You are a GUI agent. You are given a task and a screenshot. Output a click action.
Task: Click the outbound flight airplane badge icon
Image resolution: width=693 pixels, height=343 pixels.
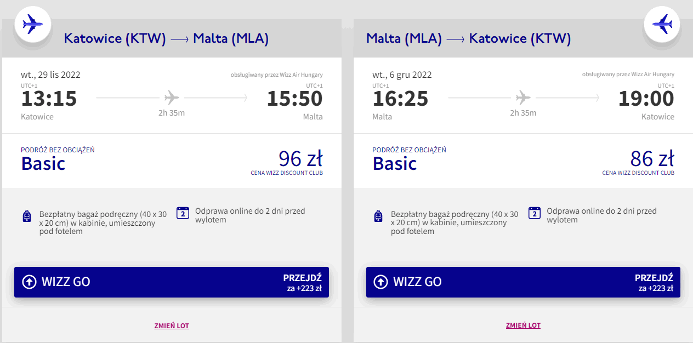click(32, 24)
